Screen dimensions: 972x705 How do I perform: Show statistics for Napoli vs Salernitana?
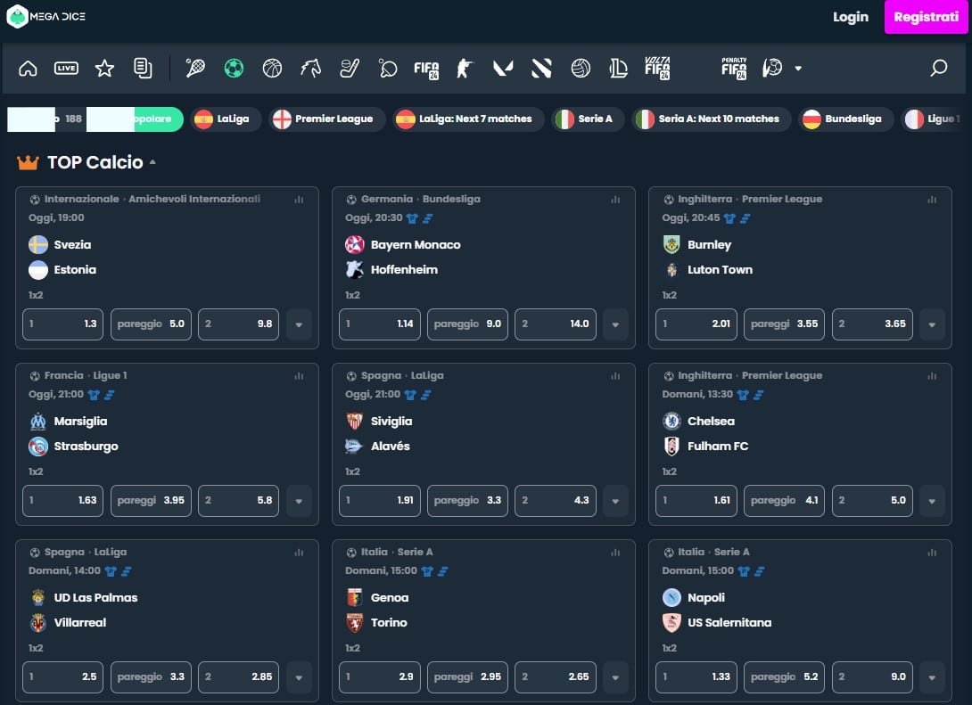point(932,553)
